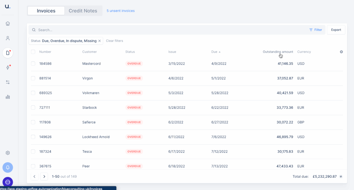Click the amount 33,773.36
354x190 pixels.
[285, 108]
